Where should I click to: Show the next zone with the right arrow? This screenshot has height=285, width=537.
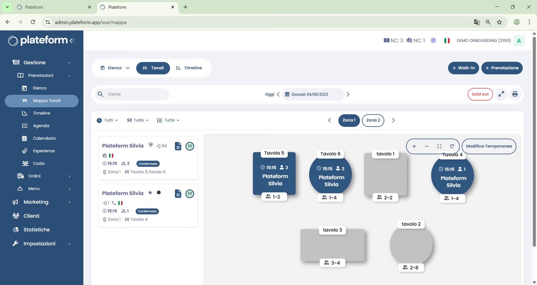click(x=393, y=120)
